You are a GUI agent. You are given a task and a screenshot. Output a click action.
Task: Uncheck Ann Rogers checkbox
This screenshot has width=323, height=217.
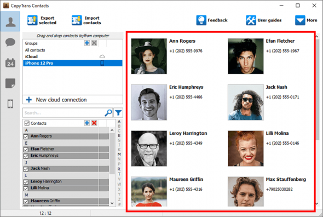tap(26, 136)
